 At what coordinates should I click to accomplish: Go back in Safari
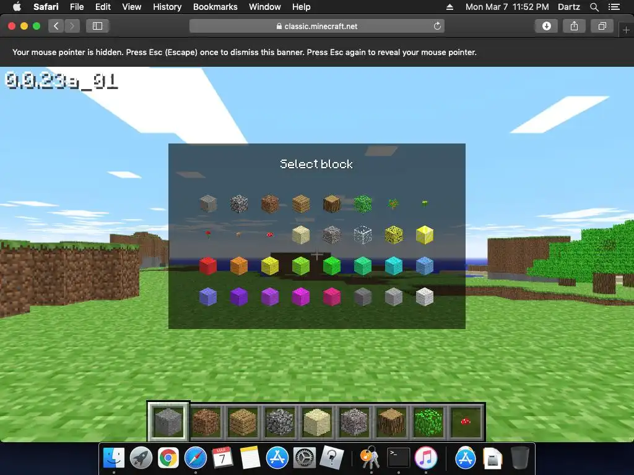pyautogui.click(x=56, y=26)
